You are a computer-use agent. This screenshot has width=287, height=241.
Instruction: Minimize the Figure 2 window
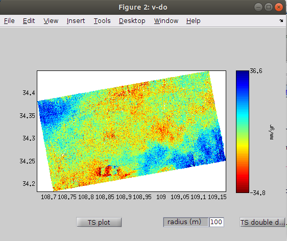[258, 7]
